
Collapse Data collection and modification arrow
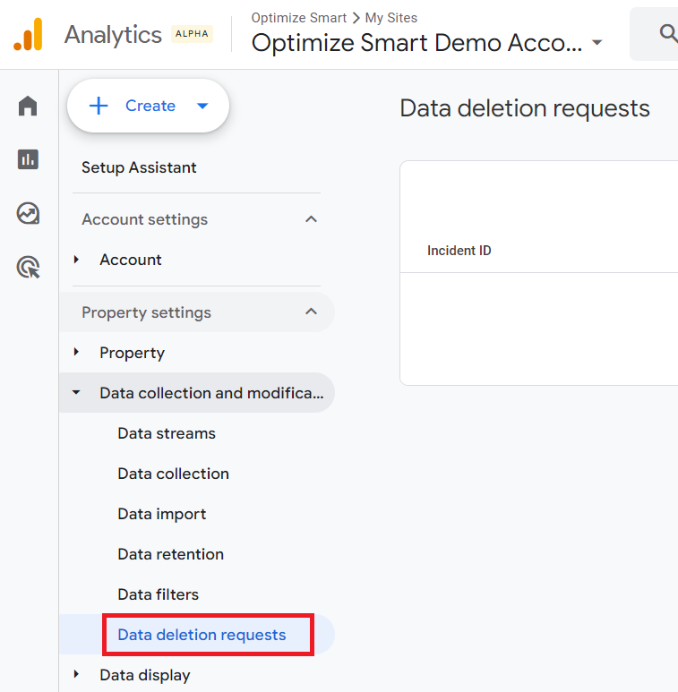coord(76,392)
